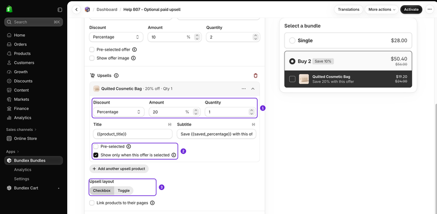Click the Discounts icon in the sidebar
437x214 pixels.
pyautogui.click(x=9, y=81)
